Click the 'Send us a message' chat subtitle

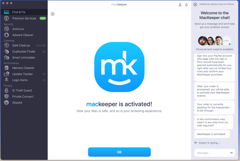(x=215, y=25)
